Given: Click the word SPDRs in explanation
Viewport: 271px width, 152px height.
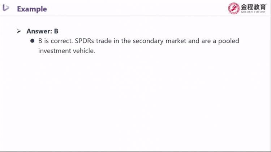Looking at the screenshot, I should (85, 41).
